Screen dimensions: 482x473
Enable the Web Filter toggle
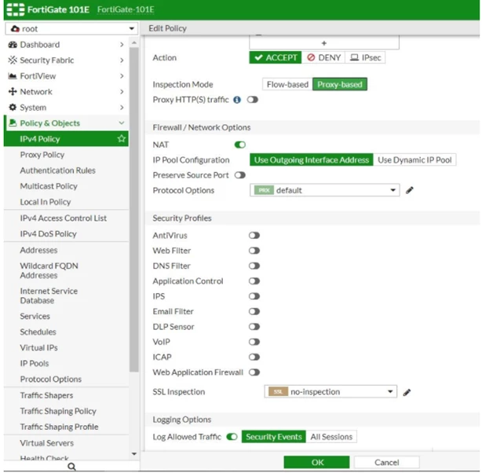(254, 251)
